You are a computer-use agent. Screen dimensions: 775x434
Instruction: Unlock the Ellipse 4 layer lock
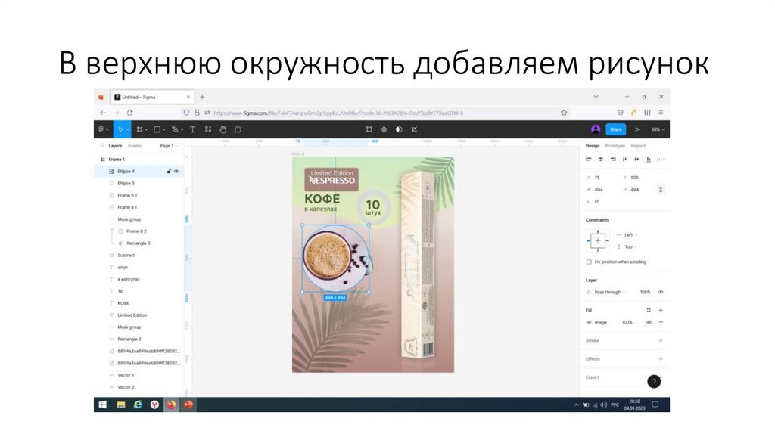[169, 172]
